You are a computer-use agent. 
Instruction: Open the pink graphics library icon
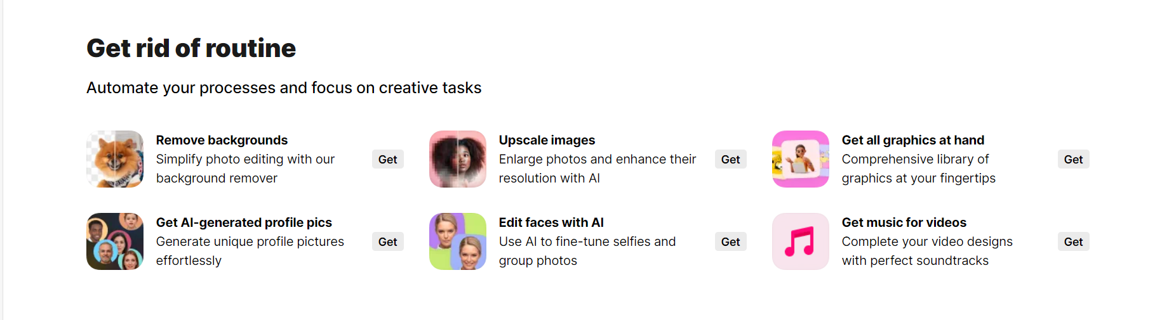[x=801, y=159]
